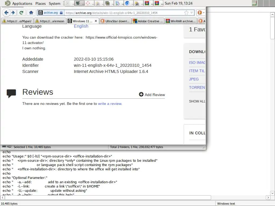275x206 pixels.
Task: Bookmark this page with the star icon
Action: click(186, 13)
